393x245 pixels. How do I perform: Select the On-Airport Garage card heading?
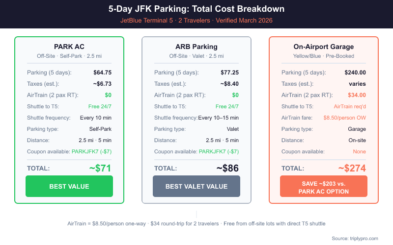(x=324, y=47)
